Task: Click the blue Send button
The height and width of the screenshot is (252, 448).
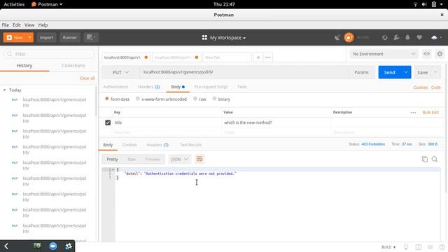Action: coord(390,72)
